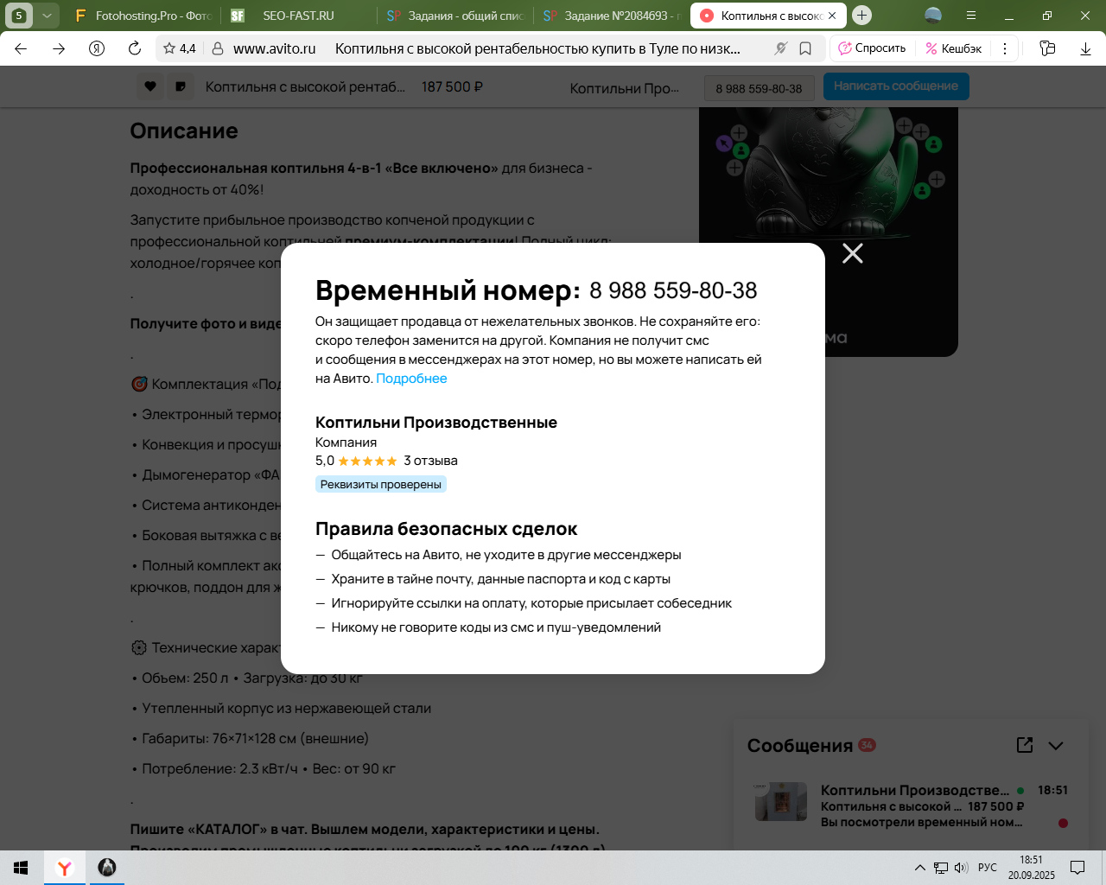
Task: Open the chat with 'Коптильни Производстве...'
Action: (912, 805)
